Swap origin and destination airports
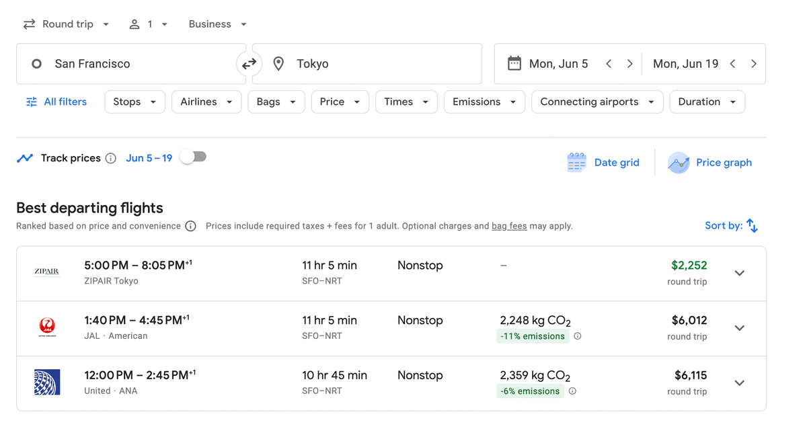The width and height of the screenshot is (807, 433). [249, 63]
